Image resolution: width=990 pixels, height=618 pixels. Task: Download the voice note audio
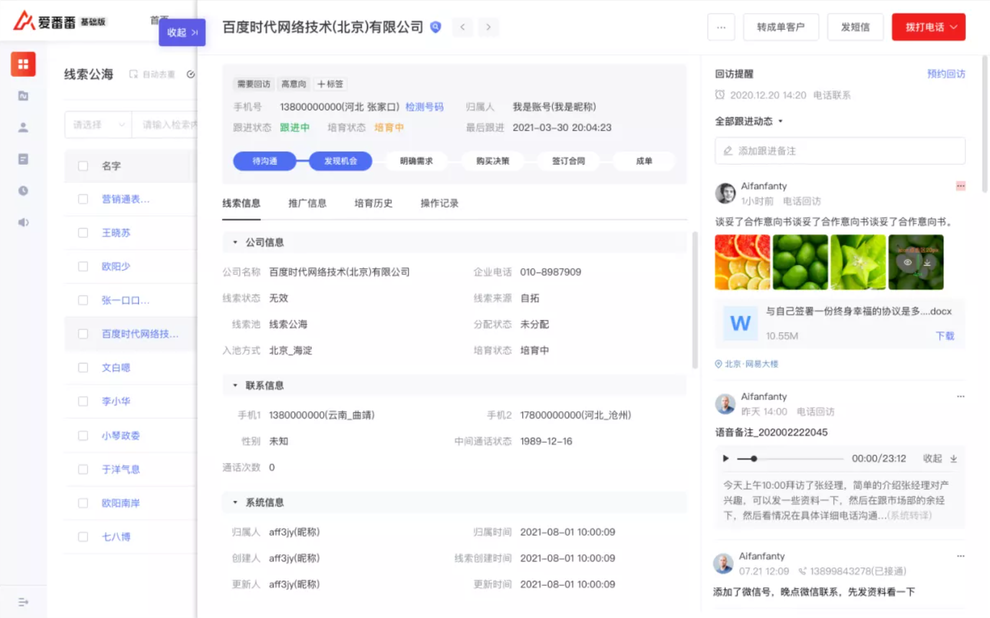click(953, 459)
